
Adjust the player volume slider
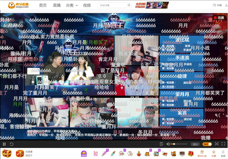(x=179, y=144)
